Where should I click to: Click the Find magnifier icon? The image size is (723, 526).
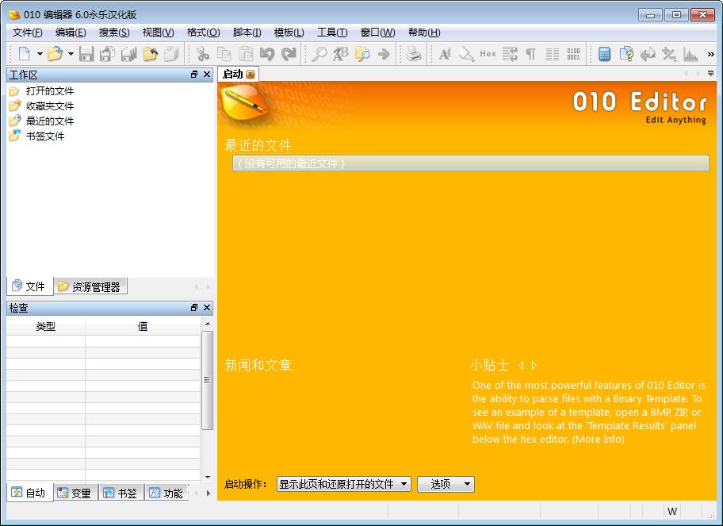point(319,54)
